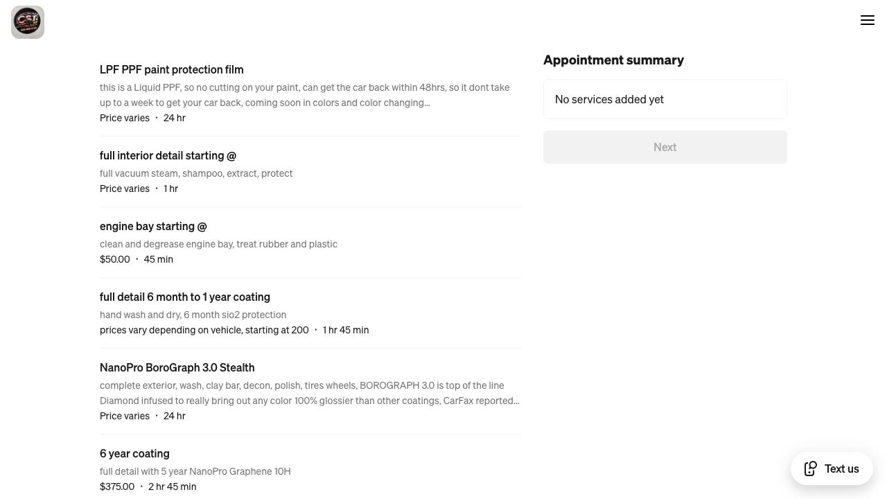Click the hand wash and dry description
The image size is (887, 499).
point(193,315)
